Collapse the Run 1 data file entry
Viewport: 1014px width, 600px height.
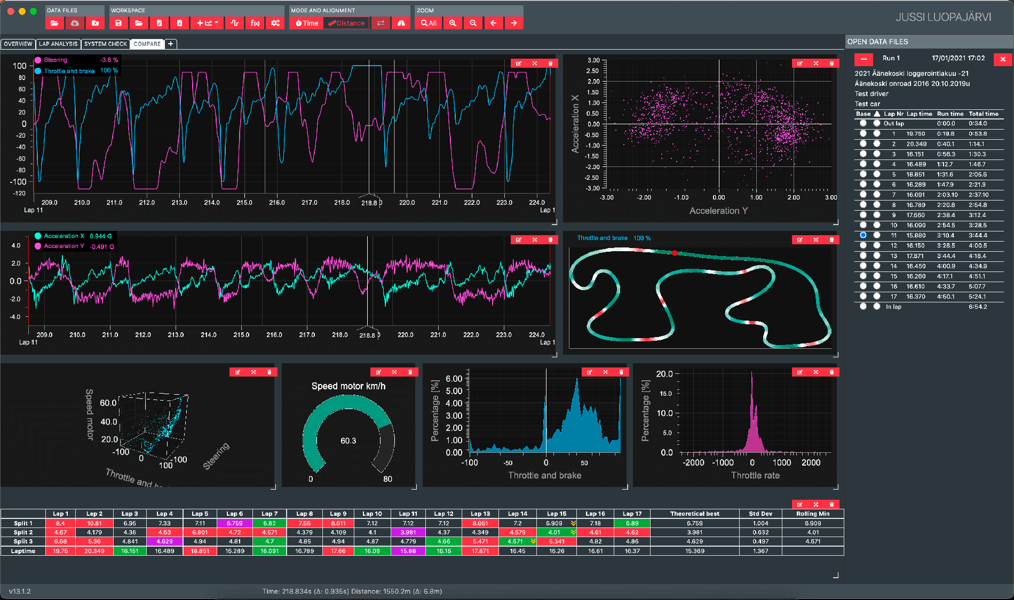(x=864, y=59)
